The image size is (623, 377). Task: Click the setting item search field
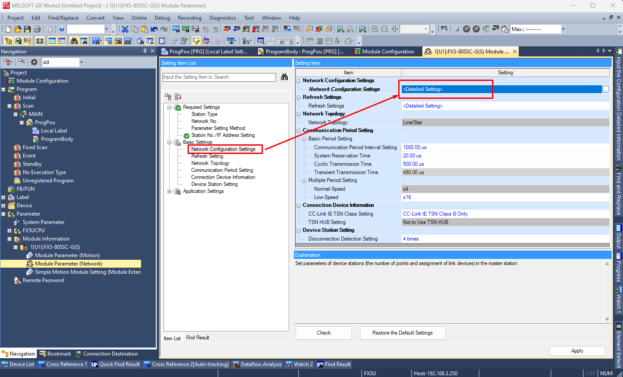tap(219, 77)
